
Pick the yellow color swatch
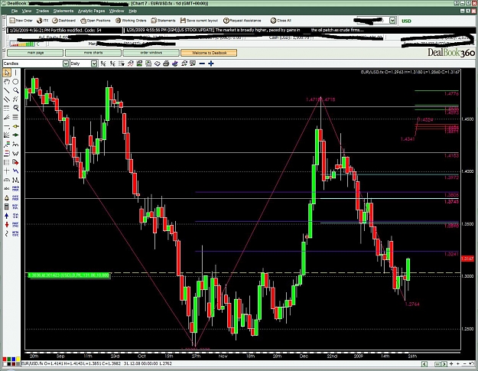point(18,360)
